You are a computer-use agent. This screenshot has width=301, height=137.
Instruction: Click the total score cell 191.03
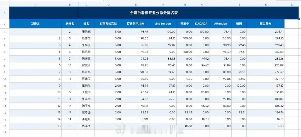266,93
